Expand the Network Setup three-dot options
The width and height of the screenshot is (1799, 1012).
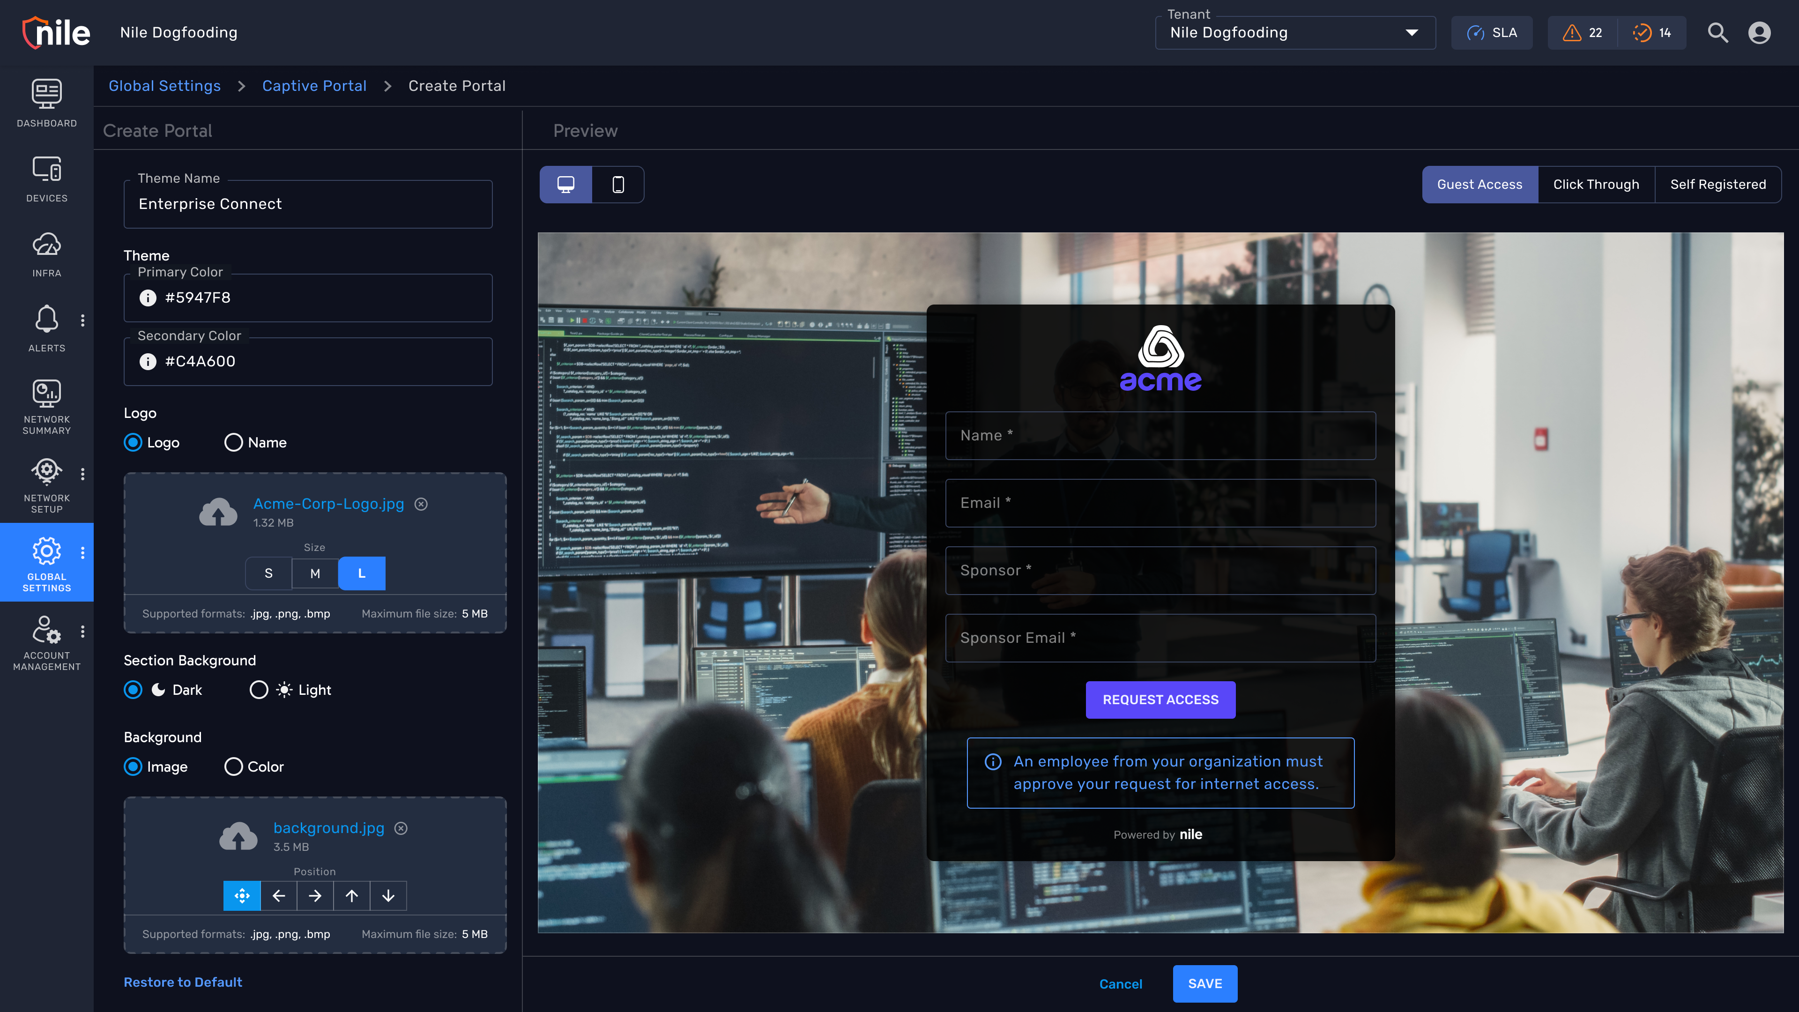(x=82, y=474)
